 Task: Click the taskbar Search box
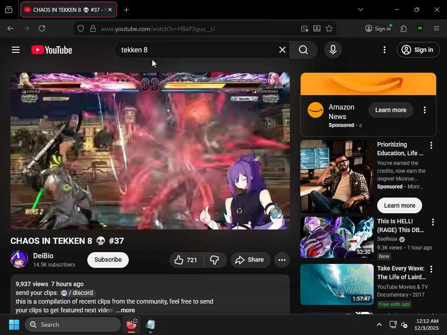point(73,325)
